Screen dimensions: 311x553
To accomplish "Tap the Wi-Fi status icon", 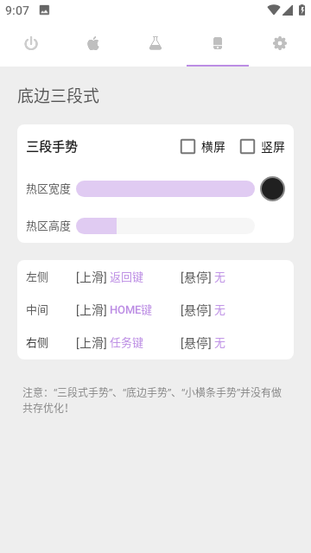I will 273,10.
